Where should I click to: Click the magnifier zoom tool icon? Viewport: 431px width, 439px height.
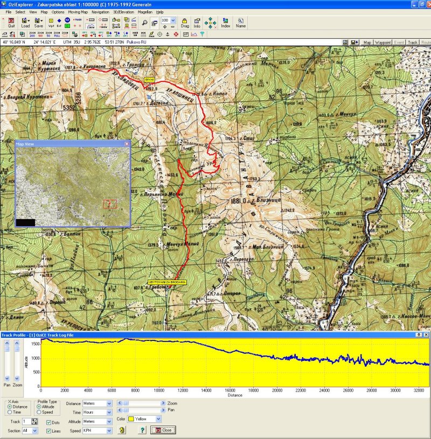point(144,23)
